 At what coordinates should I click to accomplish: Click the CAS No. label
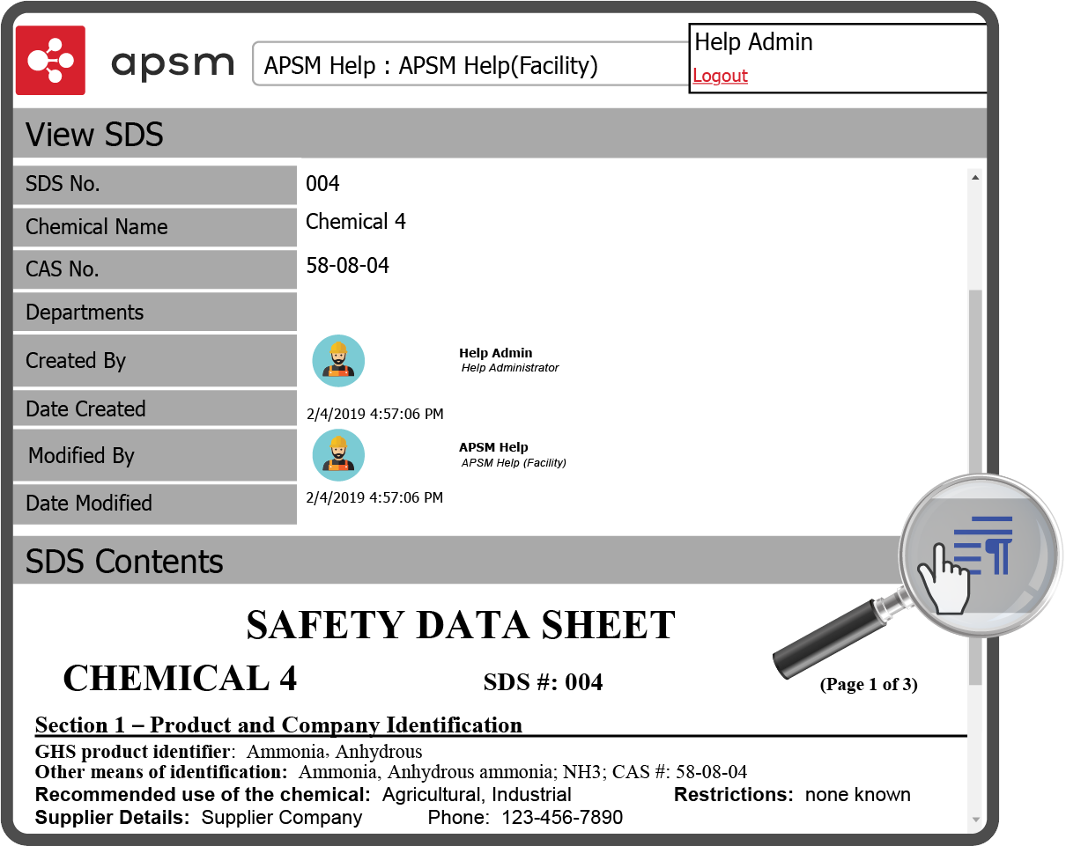(62, 269)
